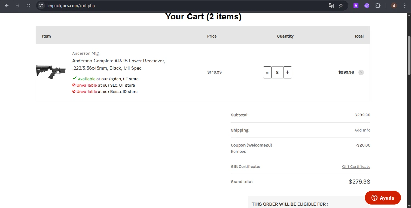This screenshot has height=208, width=411.
Task: Click Unvailable at our SLC, UT store
Action: 104,85
